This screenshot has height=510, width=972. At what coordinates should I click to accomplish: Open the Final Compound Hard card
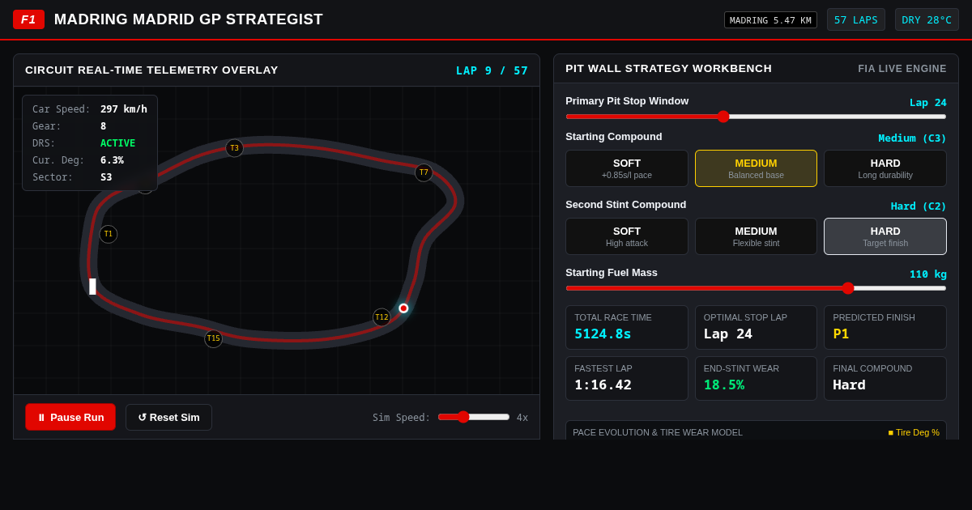click(x=885, y=378)
